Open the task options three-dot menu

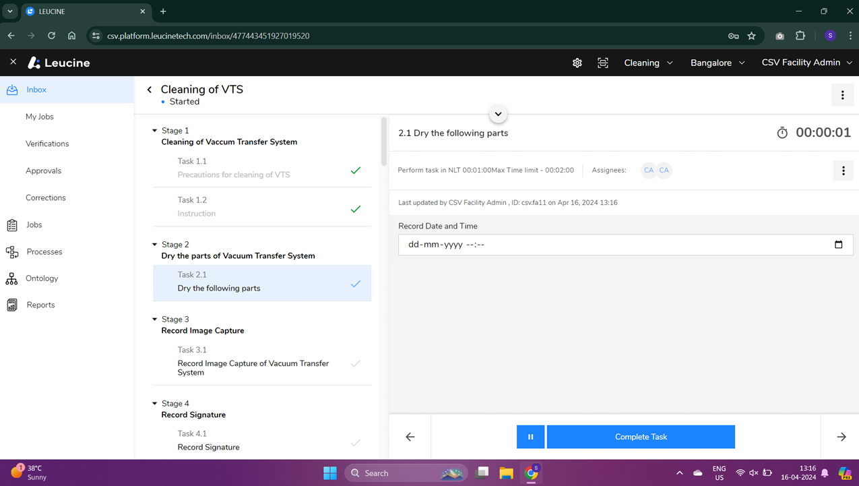point(843,171)
